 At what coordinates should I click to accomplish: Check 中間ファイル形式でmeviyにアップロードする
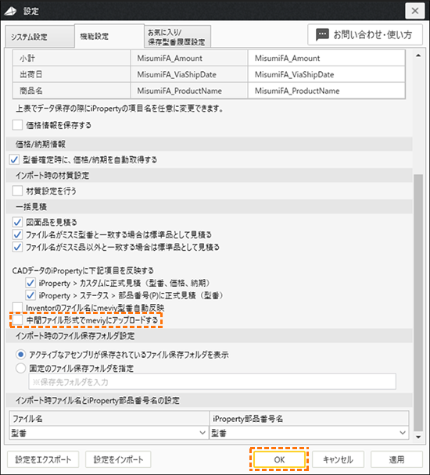[x=17, y=320]
